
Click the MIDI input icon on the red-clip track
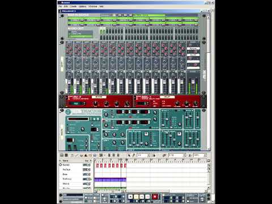(x=61, y=165)
